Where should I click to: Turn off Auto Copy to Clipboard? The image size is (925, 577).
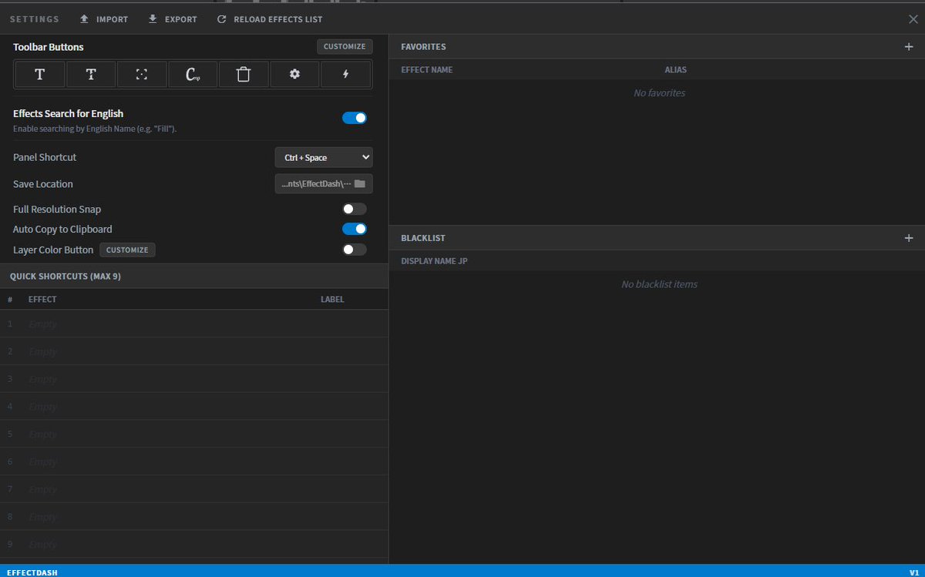[355, 229]
